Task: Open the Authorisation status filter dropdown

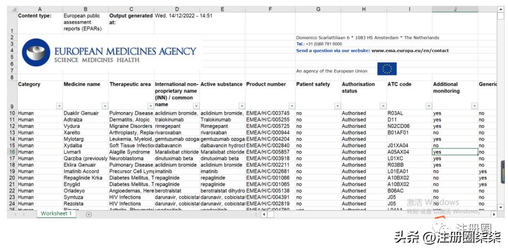Action: point(384,106)
